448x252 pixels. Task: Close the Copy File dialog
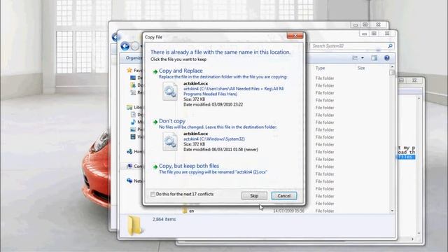pos(295,36)
